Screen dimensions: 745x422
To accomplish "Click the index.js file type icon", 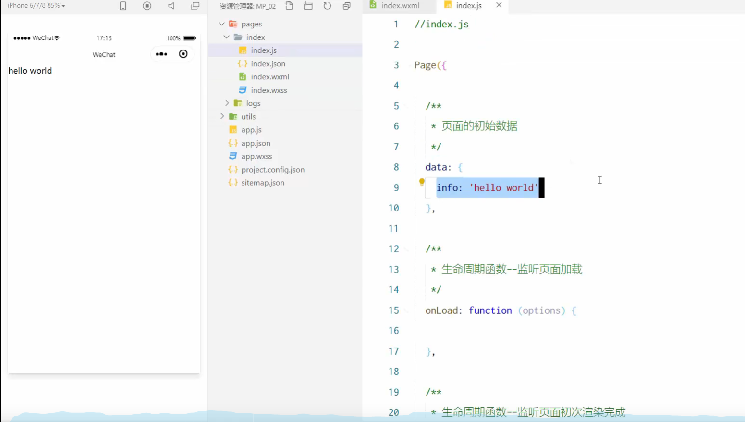I will (243, 50).
